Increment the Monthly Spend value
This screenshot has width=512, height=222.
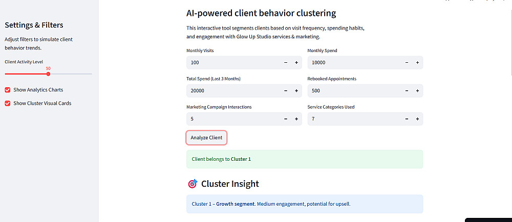click(417, 63)
